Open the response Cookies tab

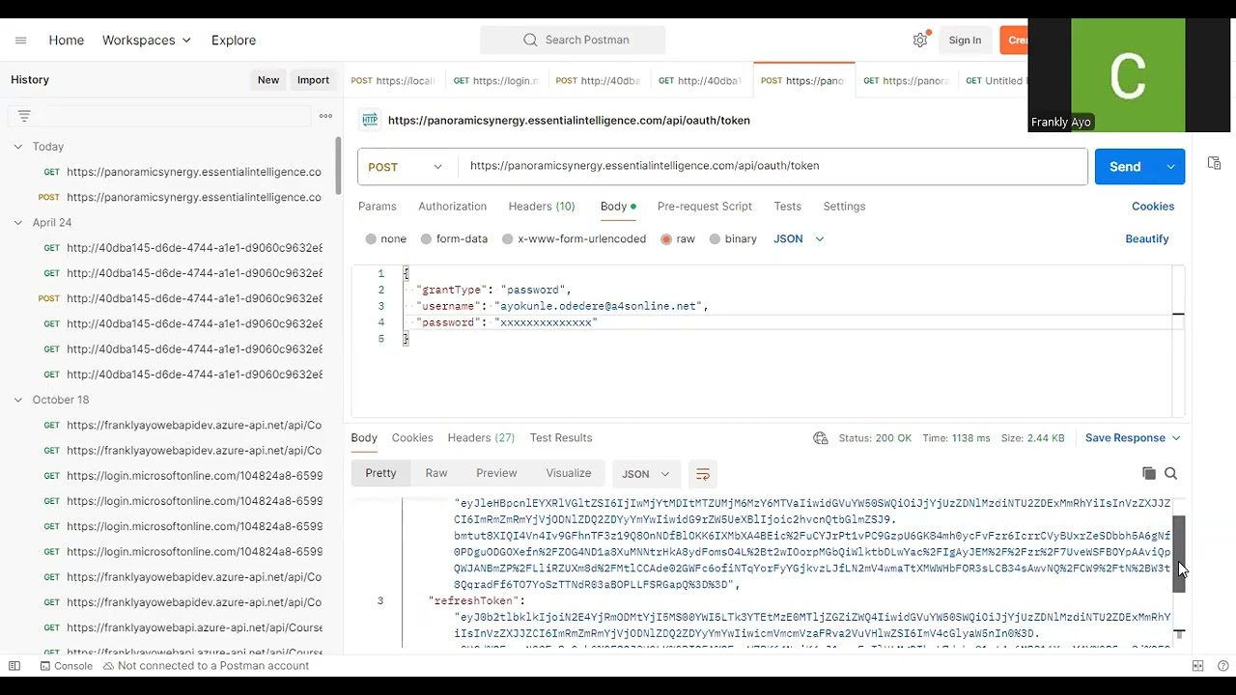[x=412, y=438]
